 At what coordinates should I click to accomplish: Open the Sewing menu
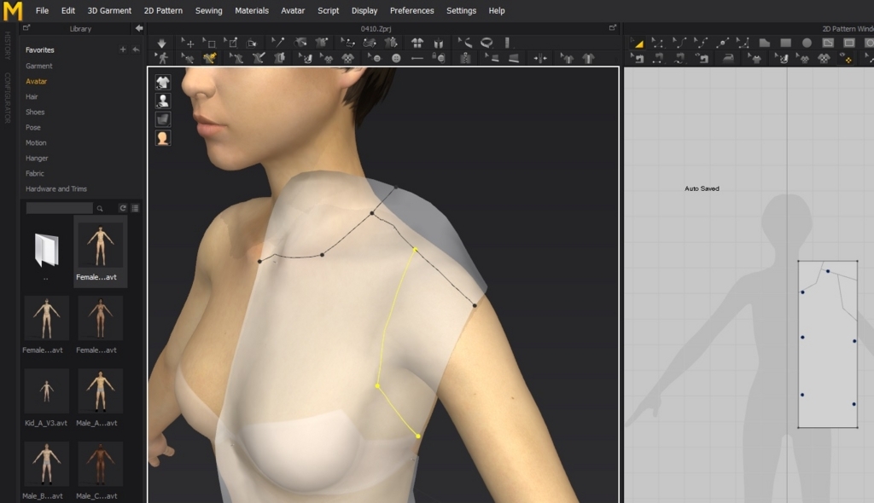tap(208, 10)
